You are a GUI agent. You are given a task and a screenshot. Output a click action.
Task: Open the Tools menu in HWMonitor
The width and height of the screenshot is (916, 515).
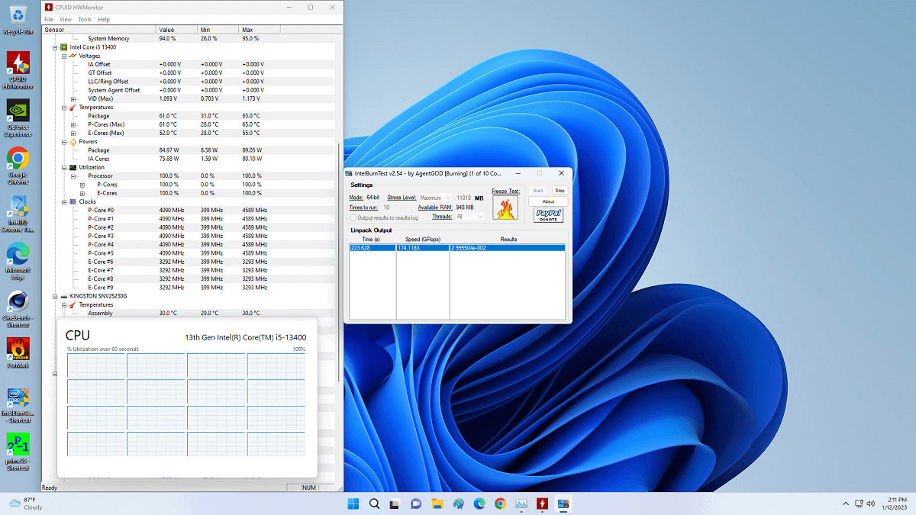click(x=85, y=19)
